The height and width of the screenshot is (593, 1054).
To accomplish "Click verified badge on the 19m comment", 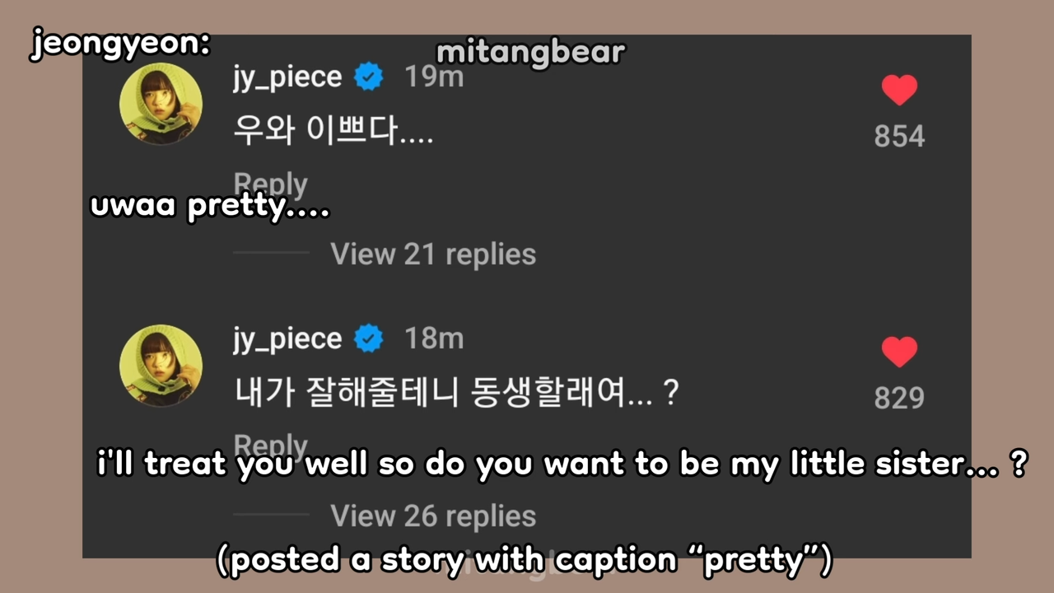I will point(368,77).
